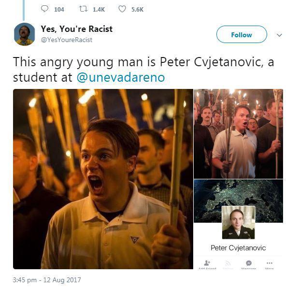Follow the Yes, You're Racist account

click(x=242, y=34)
